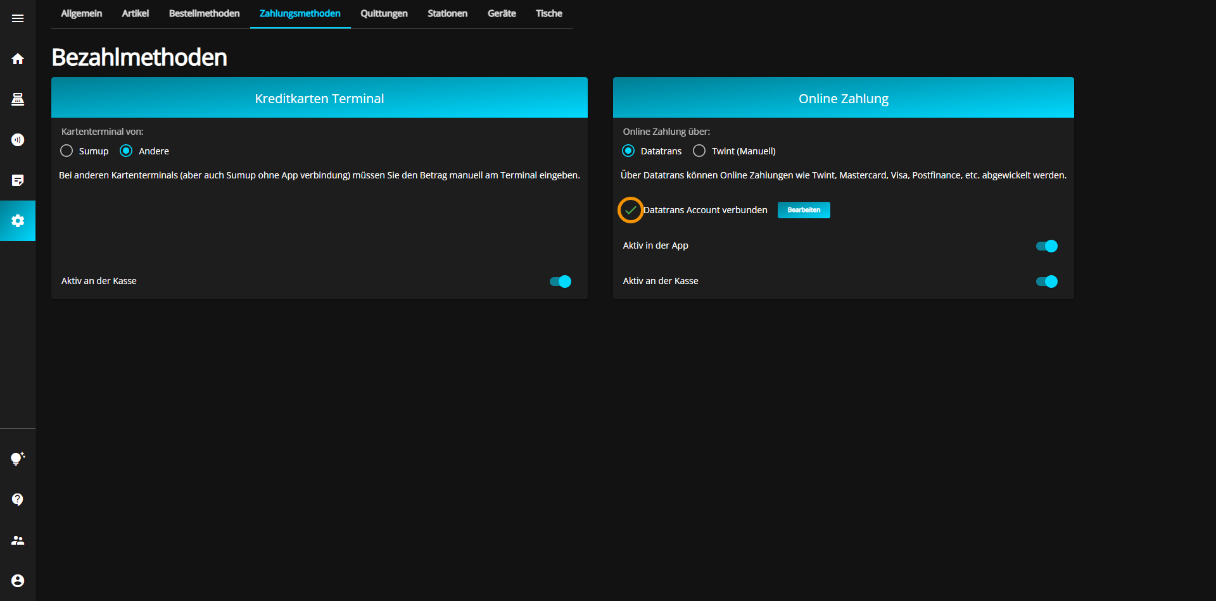Select the Andere radio button
The image size is (1216, 601).
126,151
